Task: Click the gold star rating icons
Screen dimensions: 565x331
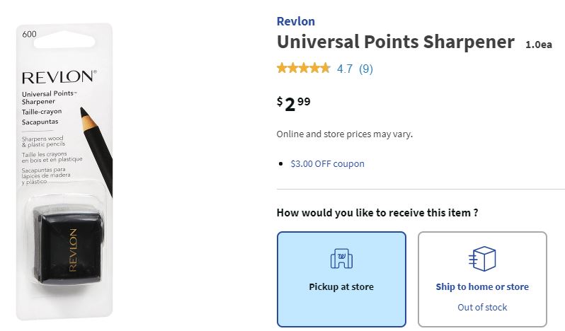Action: (x=303, y=69)
